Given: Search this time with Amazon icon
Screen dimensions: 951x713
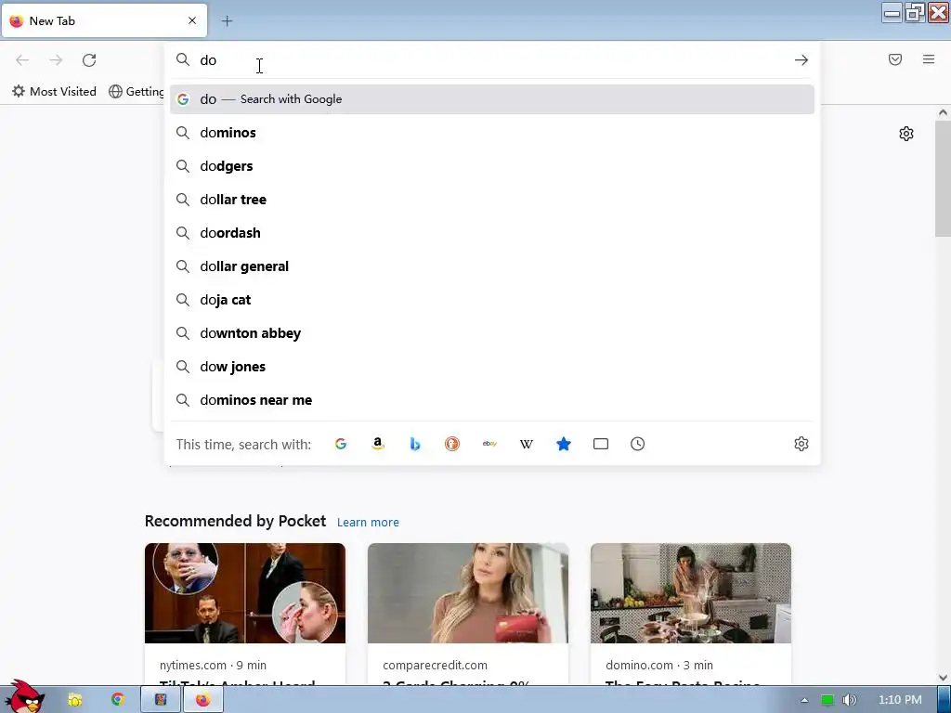Looking at the screenshot, I should pos(378,444).
